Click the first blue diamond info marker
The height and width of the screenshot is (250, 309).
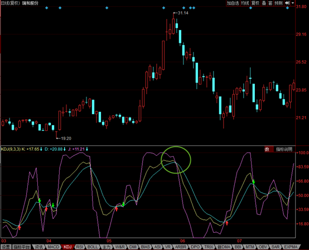(x=47, y=8)
